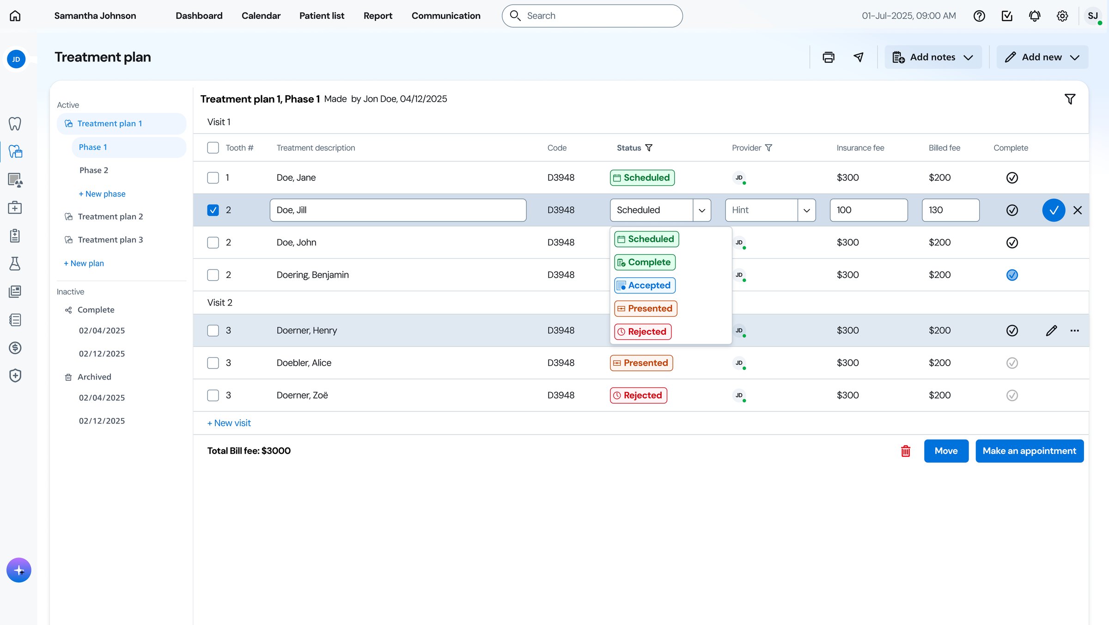
Task: Open the Hint provider dropdown arrow
Action: coord(807,210)
